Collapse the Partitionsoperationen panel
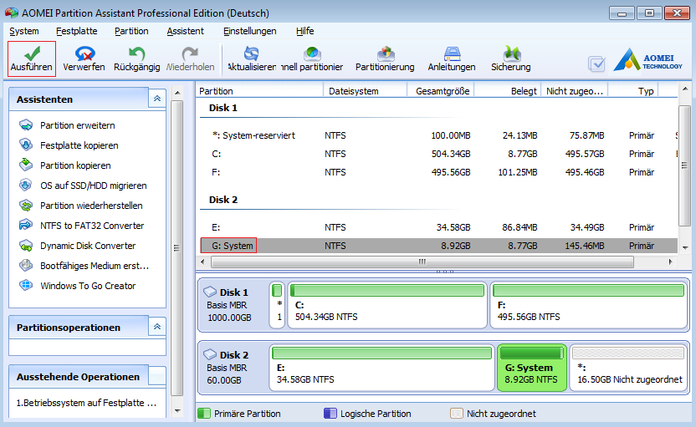This screenshot has width=696, height=427. 157,327
